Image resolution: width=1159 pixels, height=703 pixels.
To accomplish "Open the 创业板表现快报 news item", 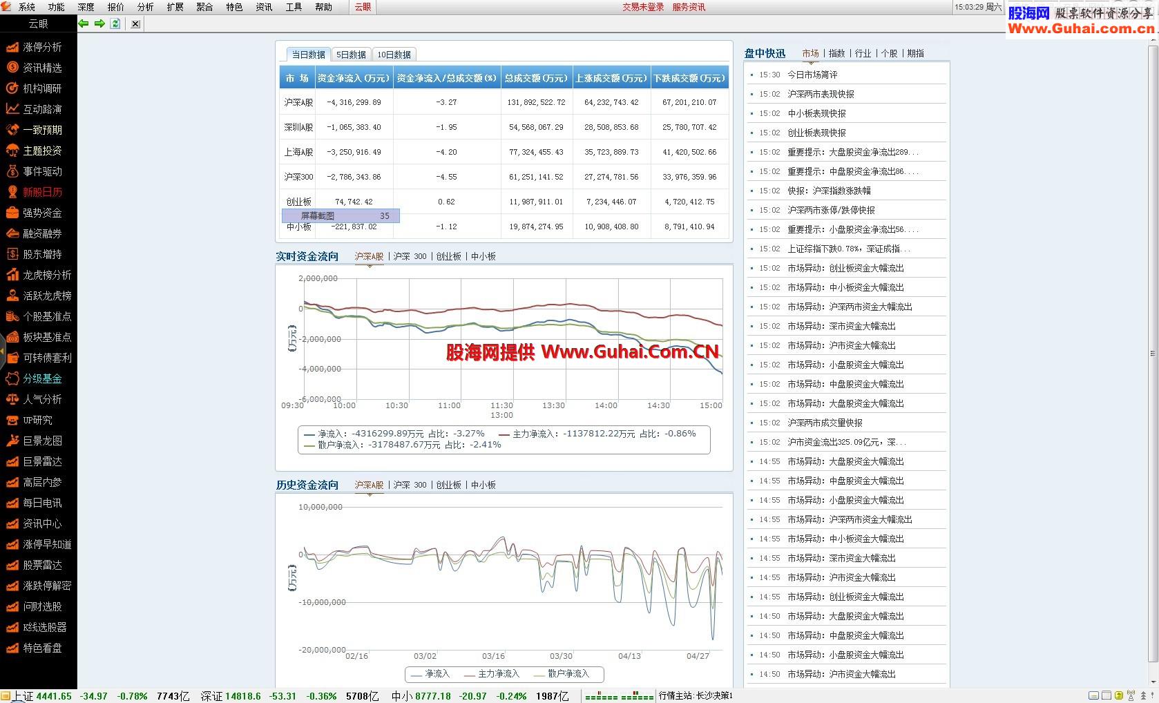I will pyautogui.click(x=816, y=133).
